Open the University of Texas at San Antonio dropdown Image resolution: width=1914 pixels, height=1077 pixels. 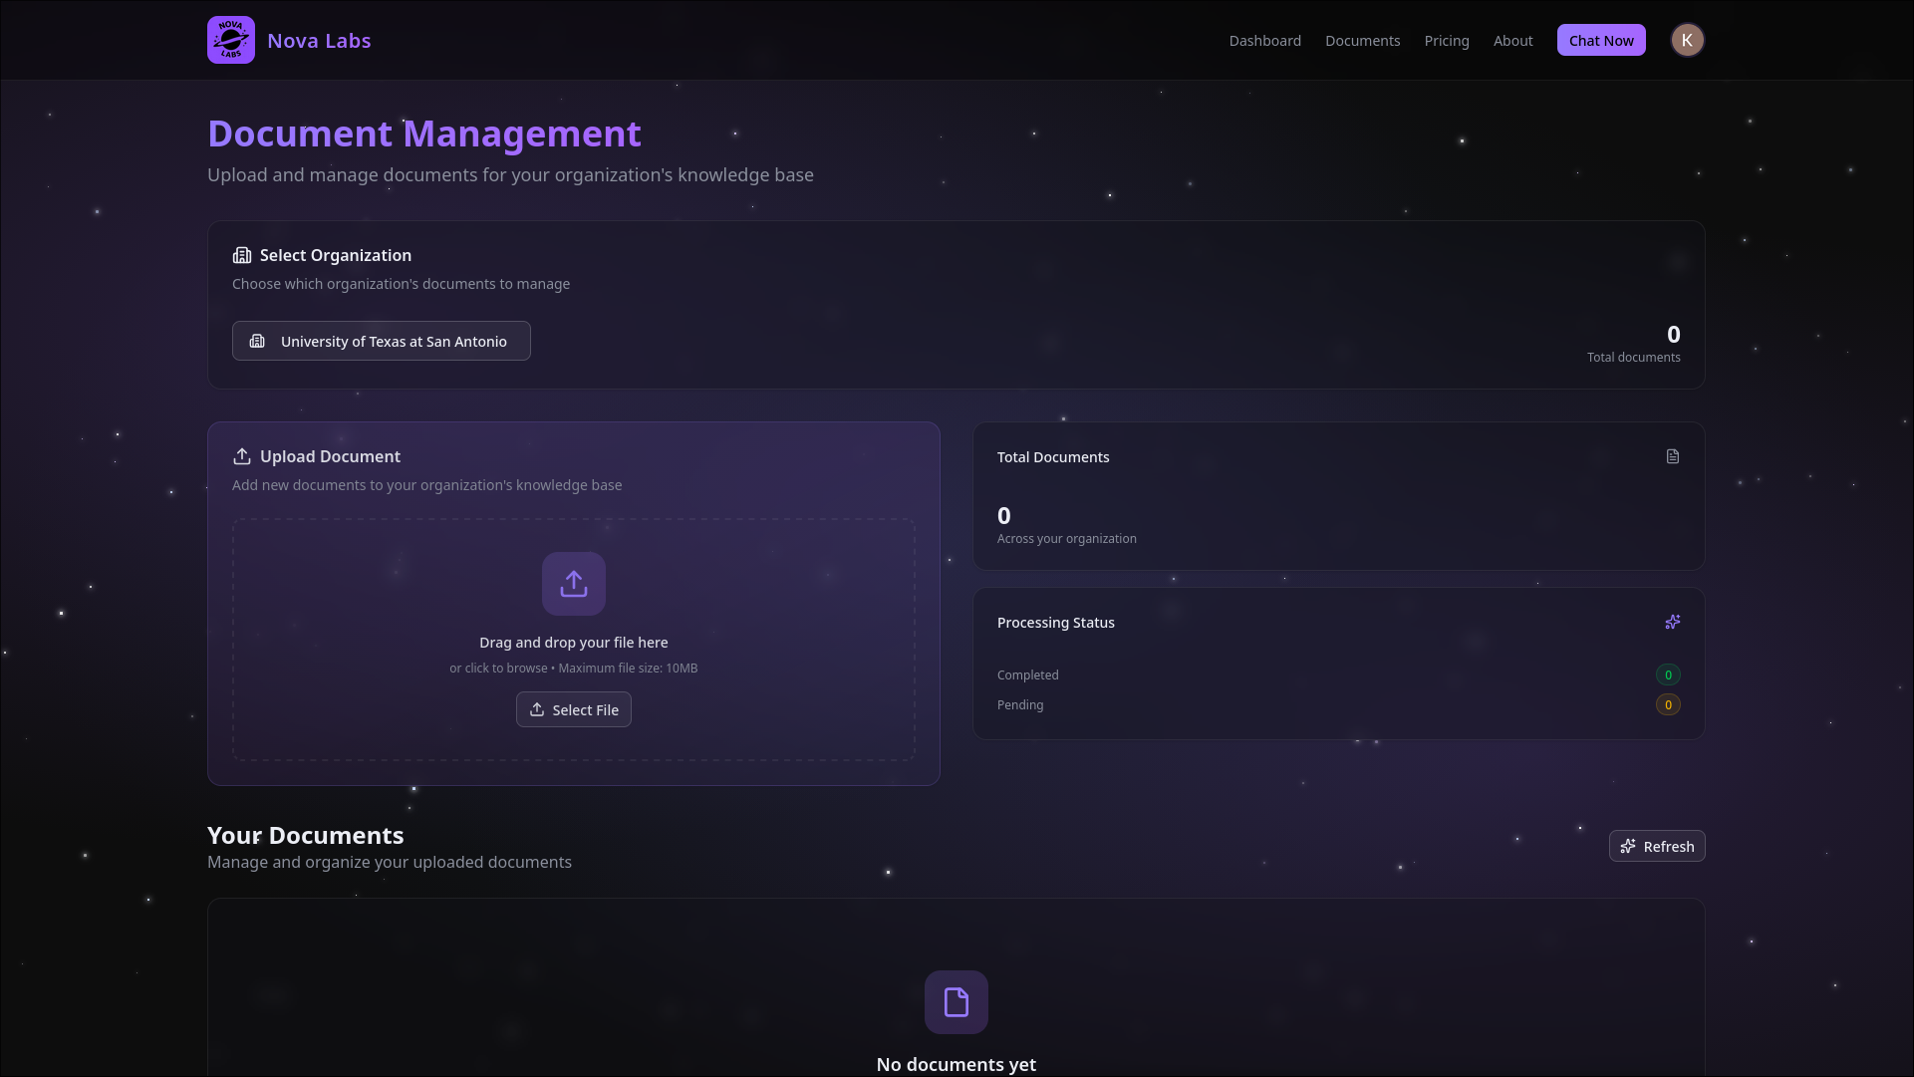pyautogui.click(x=382, y=341)
